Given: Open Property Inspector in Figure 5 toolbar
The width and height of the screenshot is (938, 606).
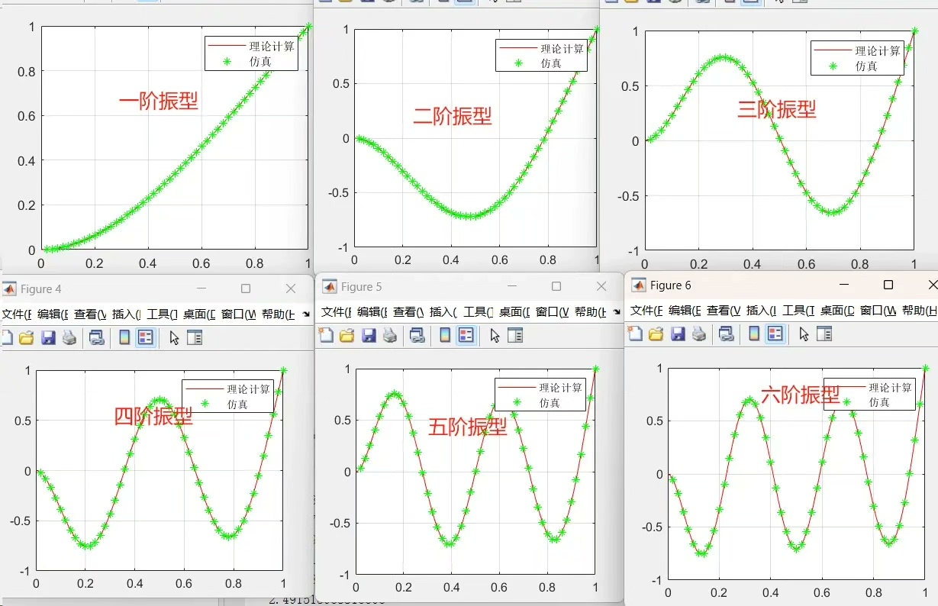Looking at the screenshot, I should click(515, 334).
